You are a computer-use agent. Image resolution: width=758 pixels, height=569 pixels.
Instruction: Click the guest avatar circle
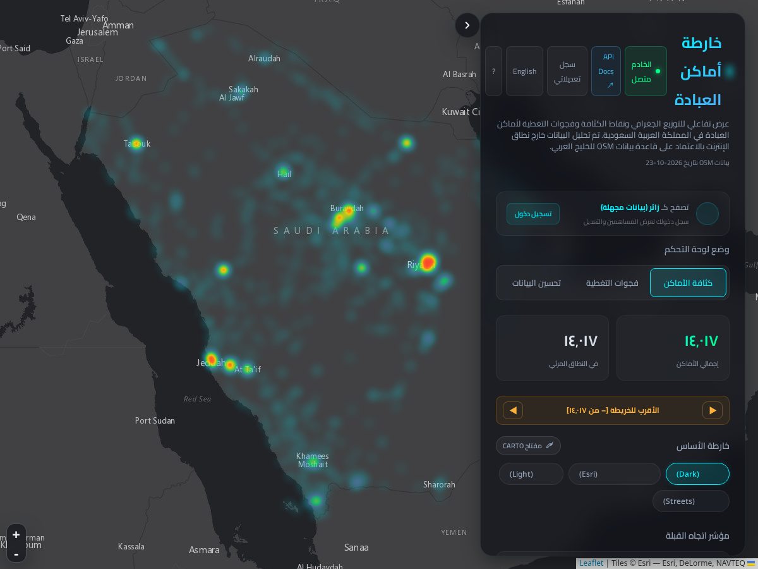tap(707, 214)
